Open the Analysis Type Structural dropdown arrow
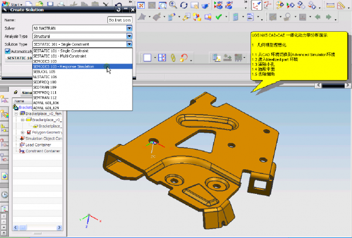 click(129, 36)
